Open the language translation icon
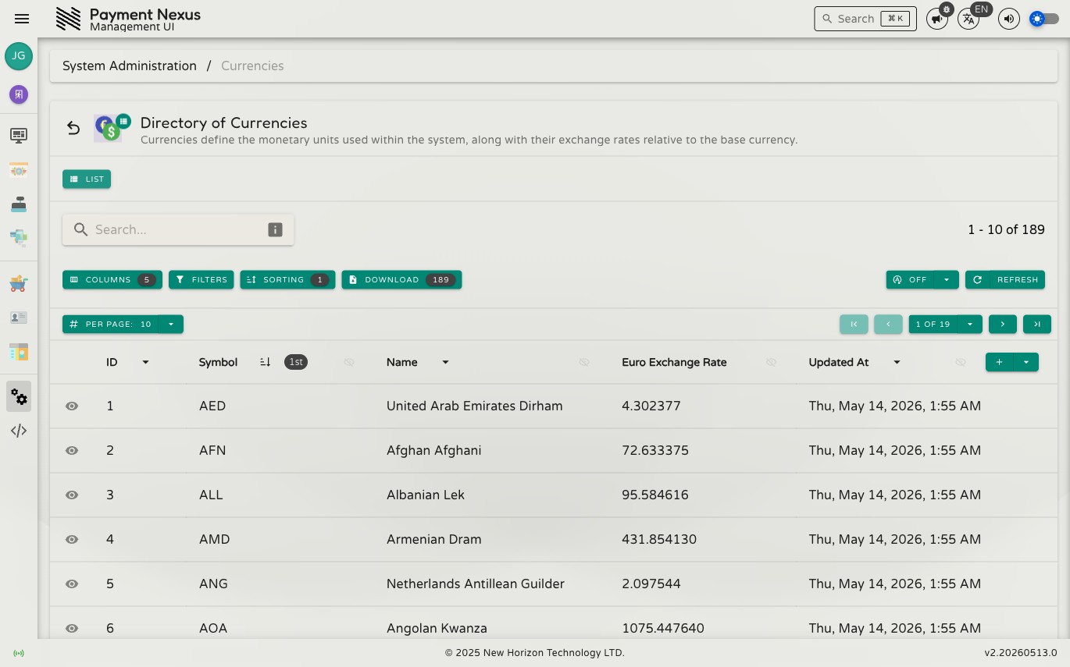This screenshot has height=667, width=1070. pyautogui.click(x=968, y=19)
